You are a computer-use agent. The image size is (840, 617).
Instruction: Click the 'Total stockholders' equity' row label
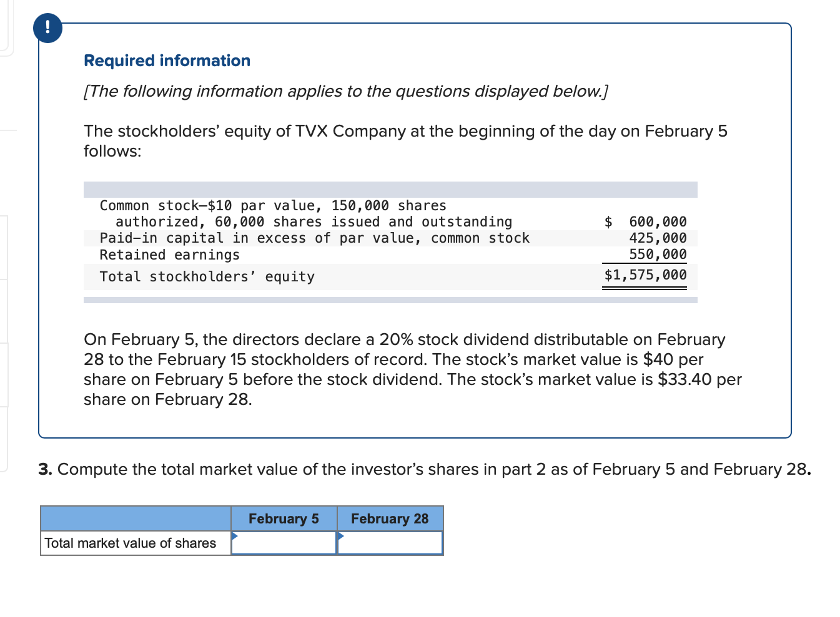(207, 276)
